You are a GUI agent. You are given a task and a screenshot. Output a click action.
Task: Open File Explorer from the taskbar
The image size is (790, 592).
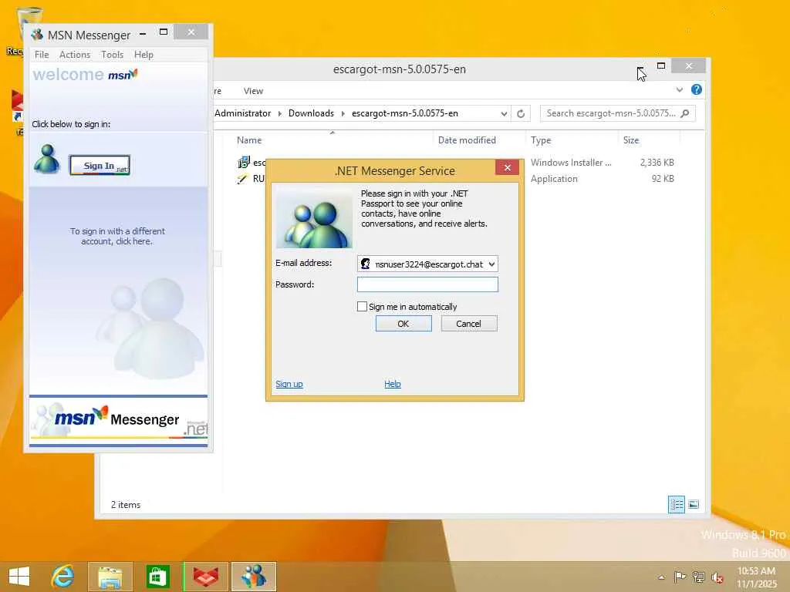tap(110, 577)
